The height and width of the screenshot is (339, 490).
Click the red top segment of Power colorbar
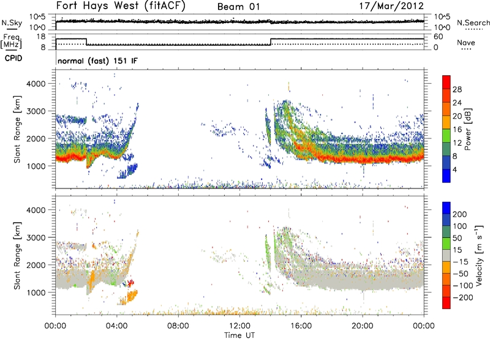(447, 82)
